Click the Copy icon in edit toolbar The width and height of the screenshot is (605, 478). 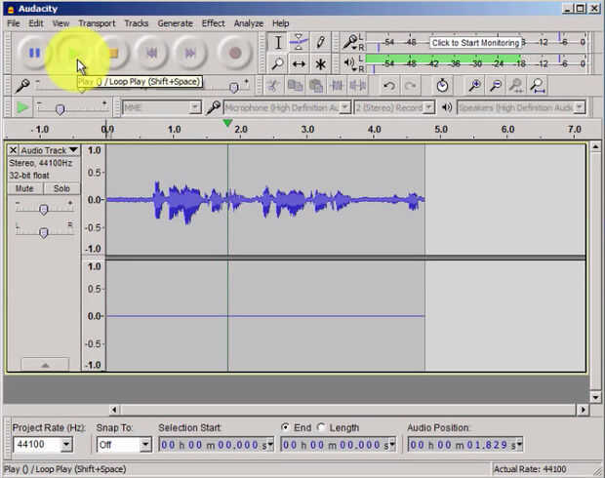click(x=295, y=86)
